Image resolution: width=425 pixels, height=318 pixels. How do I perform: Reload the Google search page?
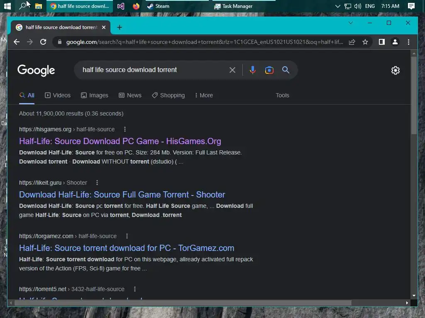click(x=43, y=42)
